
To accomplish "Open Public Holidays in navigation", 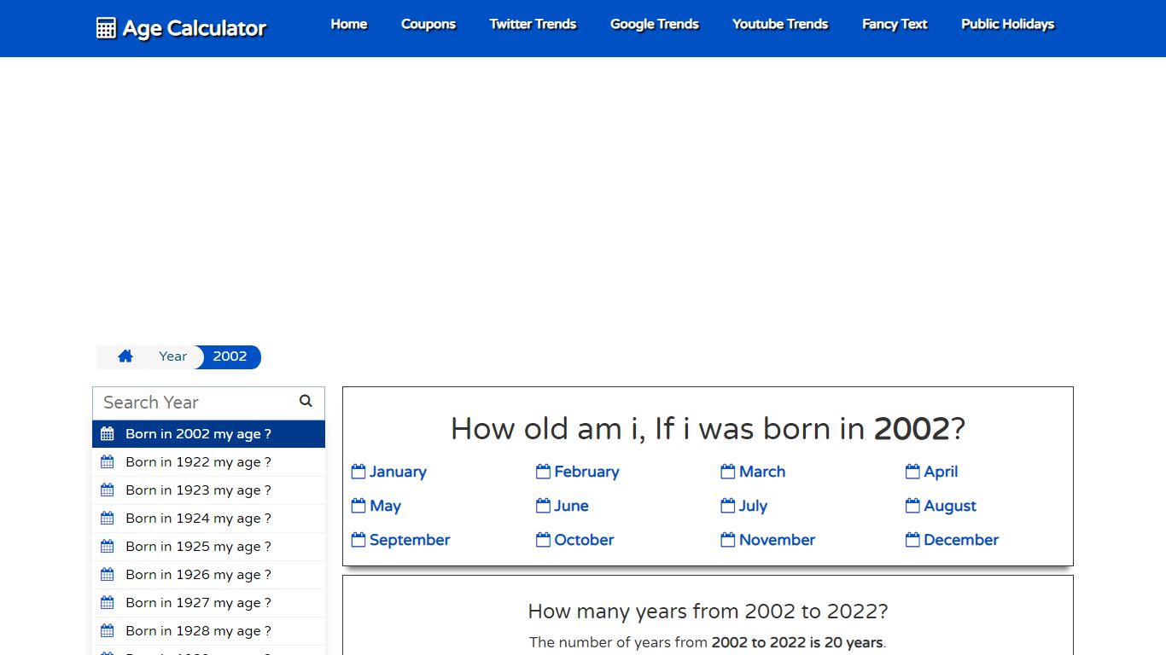I will (1008, 24).
